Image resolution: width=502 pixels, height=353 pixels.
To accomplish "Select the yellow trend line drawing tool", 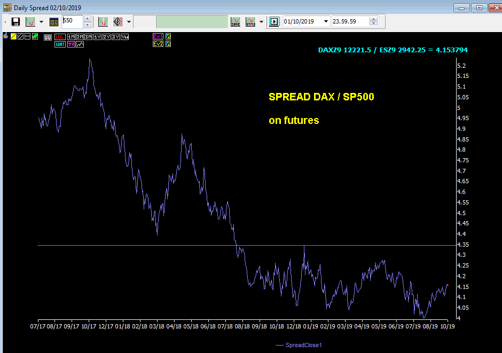I will (x=13, y=36).
